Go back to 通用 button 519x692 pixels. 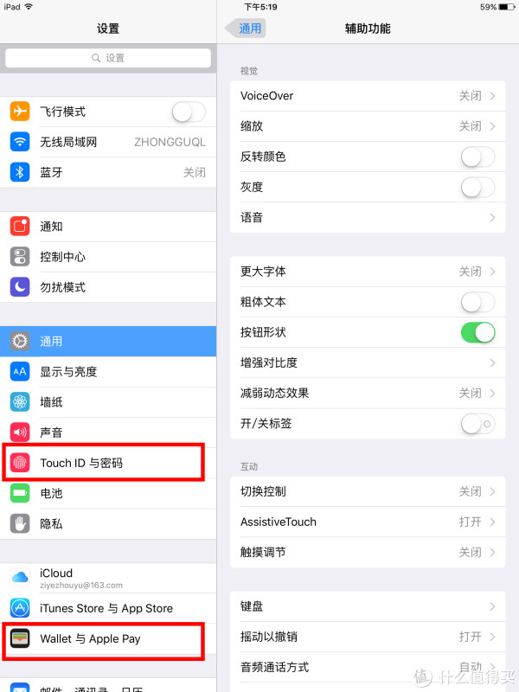click(246, 29)
